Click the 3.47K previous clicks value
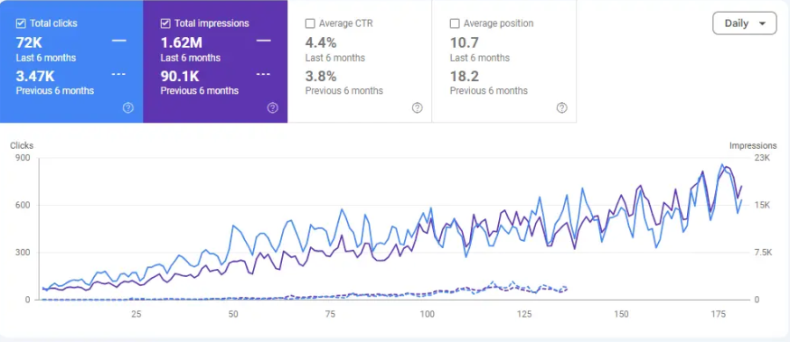Image resolution: width=790 pixels, height=342 pixels. pyautogui.click(x=35, y=77)
